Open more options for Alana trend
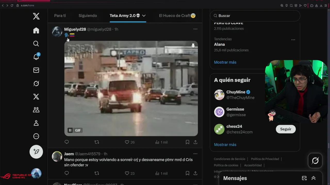The height and width of the screenshot is (185, 330). pyautogui.click(x=293, y=40)
